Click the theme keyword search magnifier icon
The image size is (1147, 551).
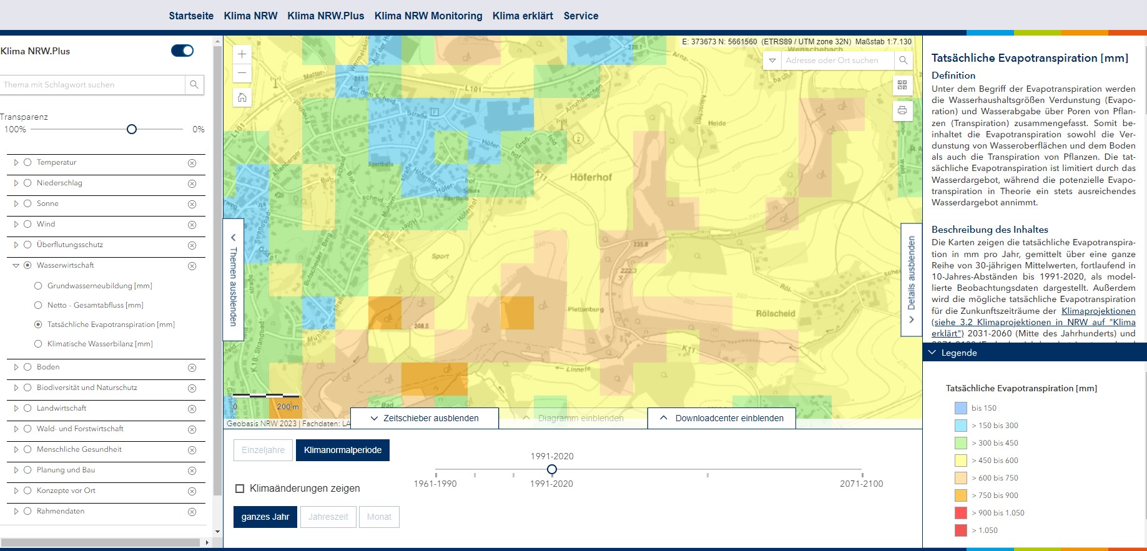[194, 85]
